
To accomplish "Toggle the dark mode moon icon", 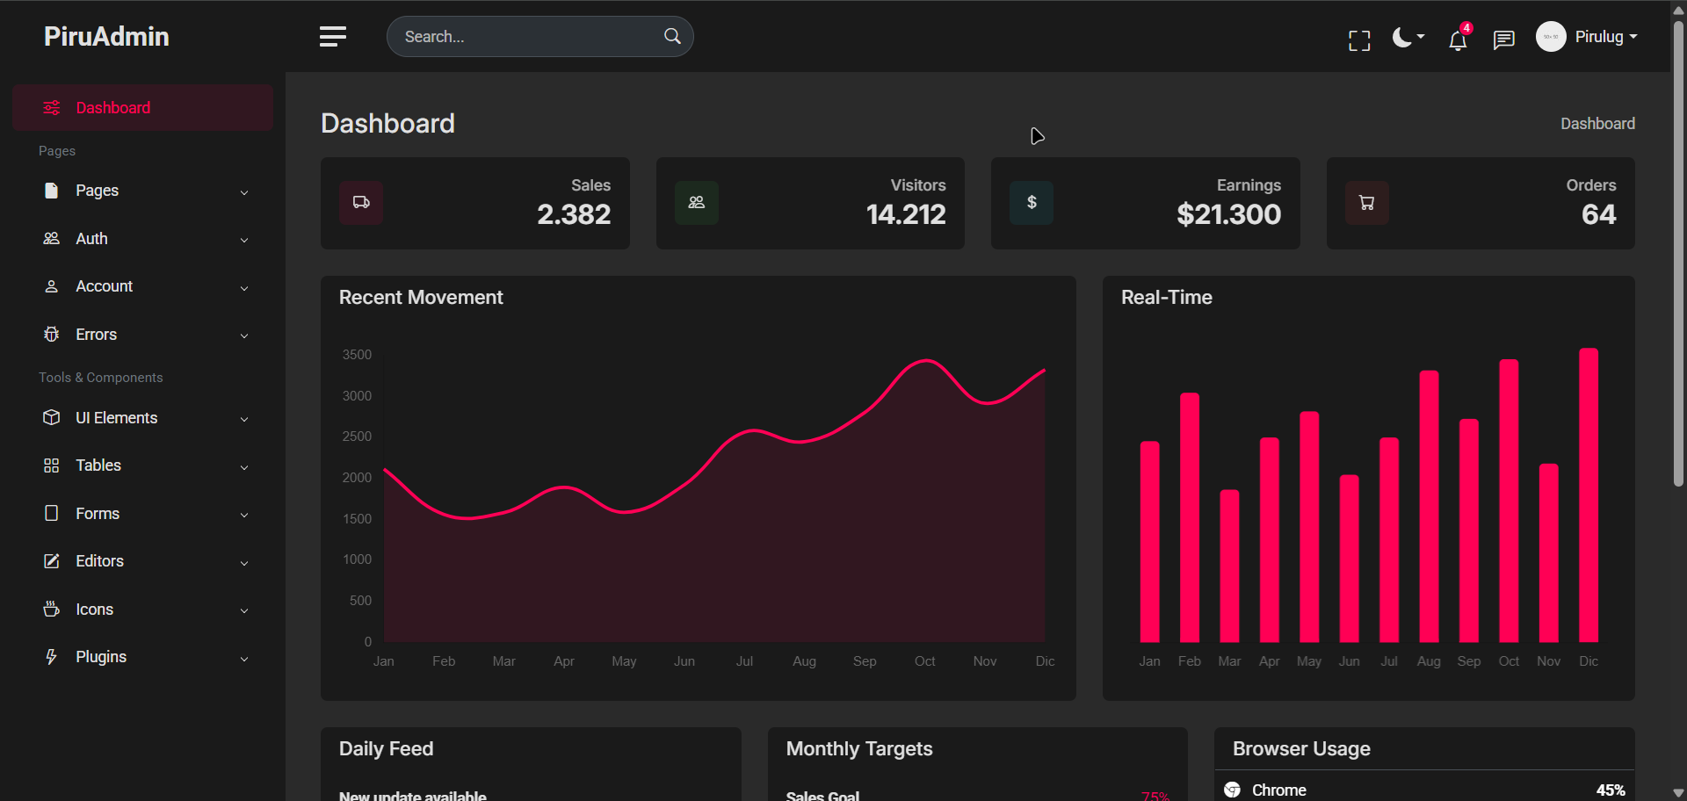I will pyautogui.click(x=1408, y=37).
